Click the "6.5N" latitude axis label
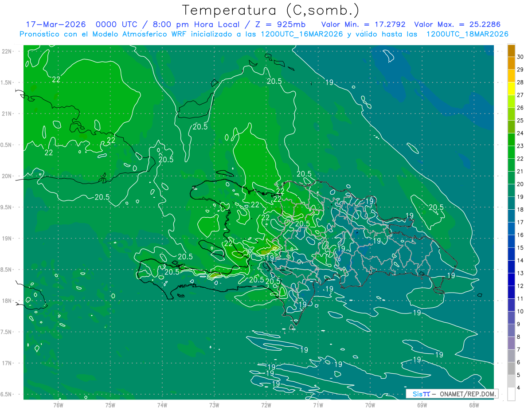The height and width of the screenshot is (411, 532). pyautogui.click(x=7, y=394)
